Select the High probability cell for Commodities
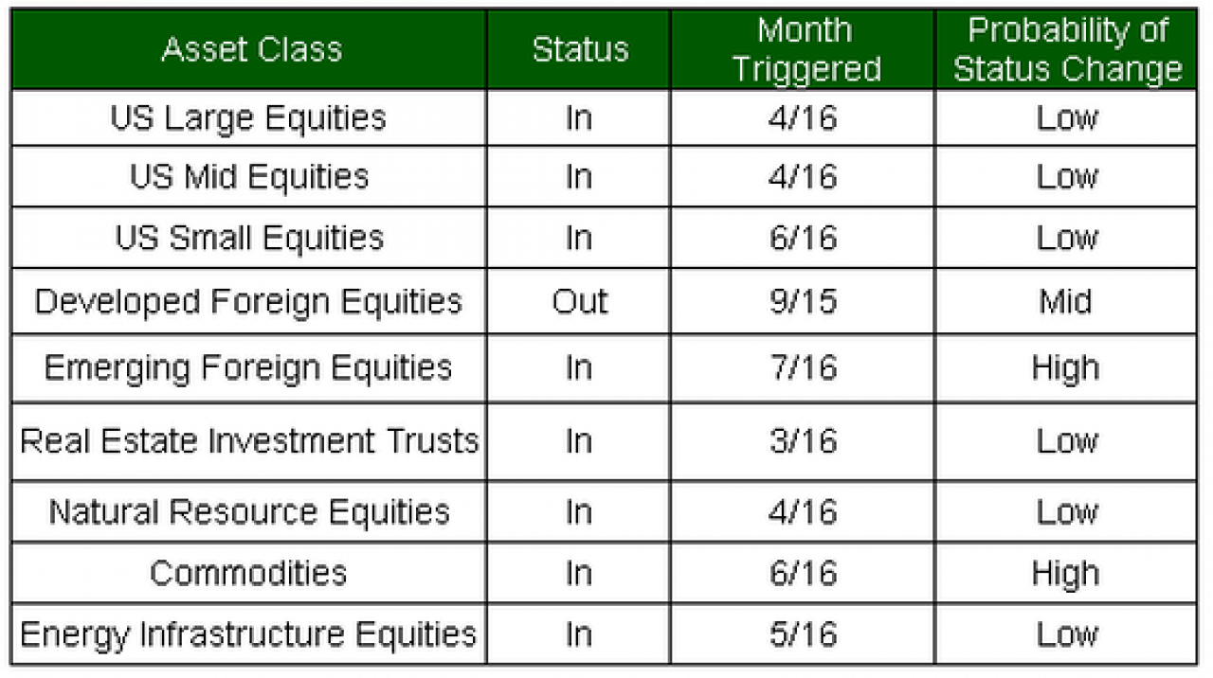1213x678 pixels. [x=1066, y=573]
